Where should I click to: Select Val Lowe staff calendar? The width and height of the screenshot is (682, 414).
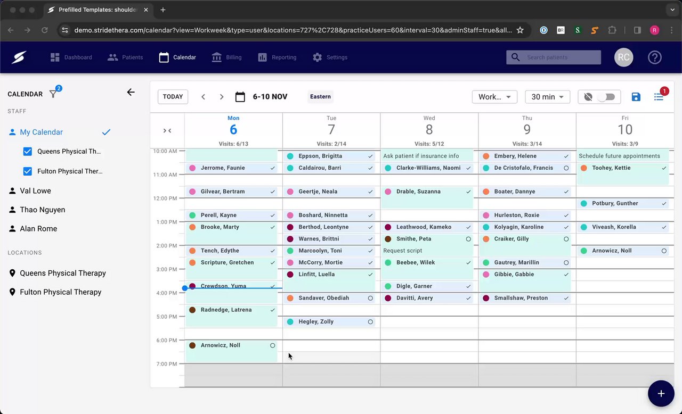(x=35, y=191)
